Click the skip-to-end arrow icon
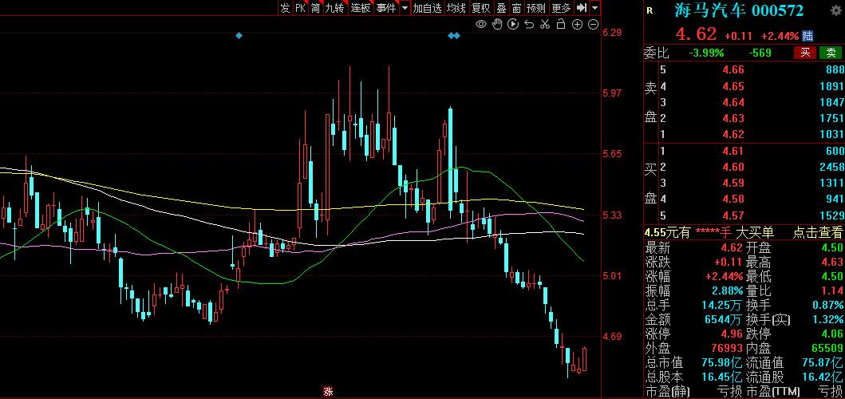 (582, 8)
